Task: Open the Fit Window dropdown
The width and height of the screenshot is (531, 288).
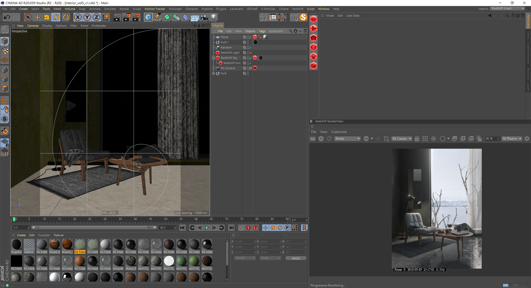Action: click(x=512, y=139)
